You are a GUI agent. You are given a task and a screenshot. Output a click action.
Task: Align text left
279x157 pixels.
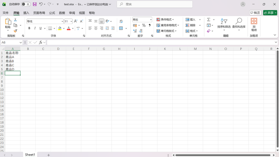coord(90,28)
